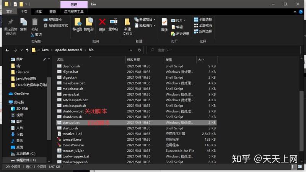306x172 pixels.
Task: Refresh the bin folder view
Action: click(139, 50)
